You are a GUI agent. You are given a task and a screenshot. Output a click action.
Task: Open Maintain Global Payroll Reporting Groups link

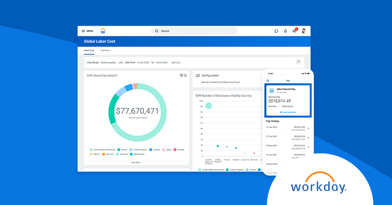(220, 82)
